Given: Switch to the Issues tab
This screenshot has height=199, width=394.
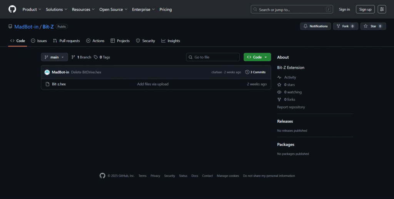Looking at the screenshot, I should coord(39,41).
